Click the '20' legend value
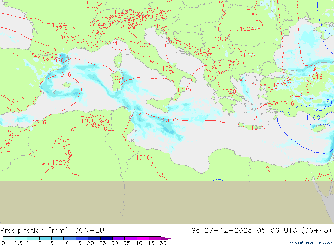Viewport: 334px width, 245px height. (90, 243)
